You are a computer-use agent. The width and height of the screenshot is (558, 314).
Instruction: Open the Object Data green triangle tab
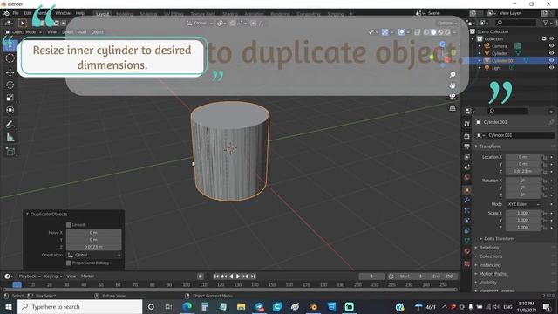[467, 241]
